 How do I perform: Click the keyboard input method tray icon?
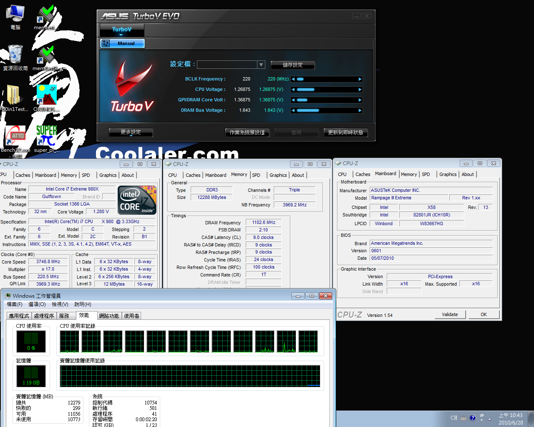[464, 418]
